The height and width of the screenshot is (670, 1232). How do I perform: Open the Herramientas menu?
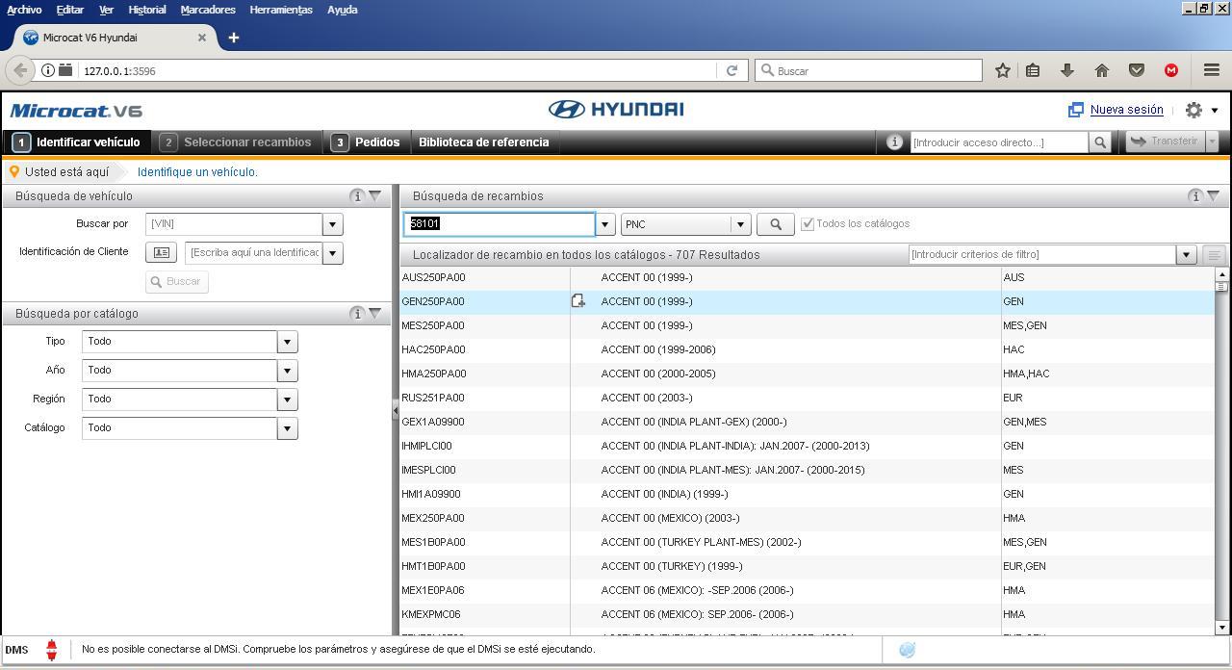tap(281, 10)
